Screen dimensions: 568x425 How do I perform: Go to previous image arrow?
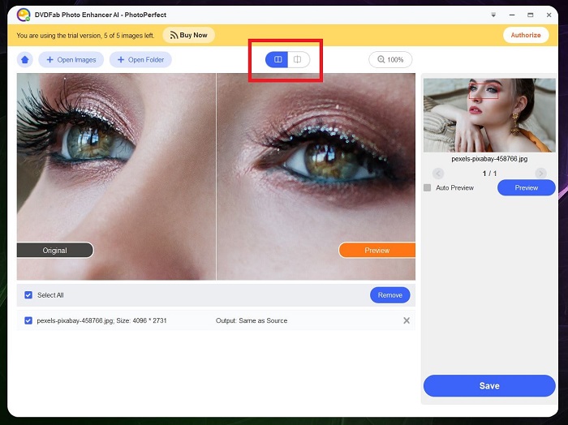[438, 174]
